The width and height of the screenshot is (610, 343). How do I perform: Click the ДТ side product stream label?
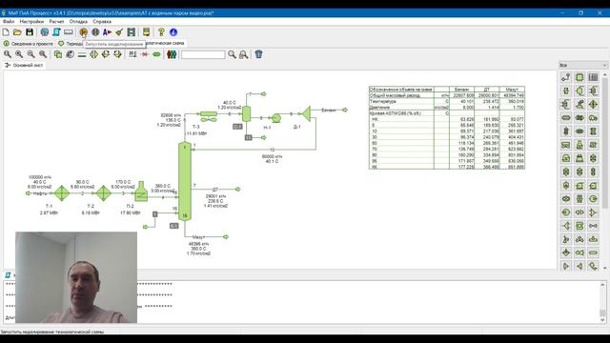coord(215,190)
